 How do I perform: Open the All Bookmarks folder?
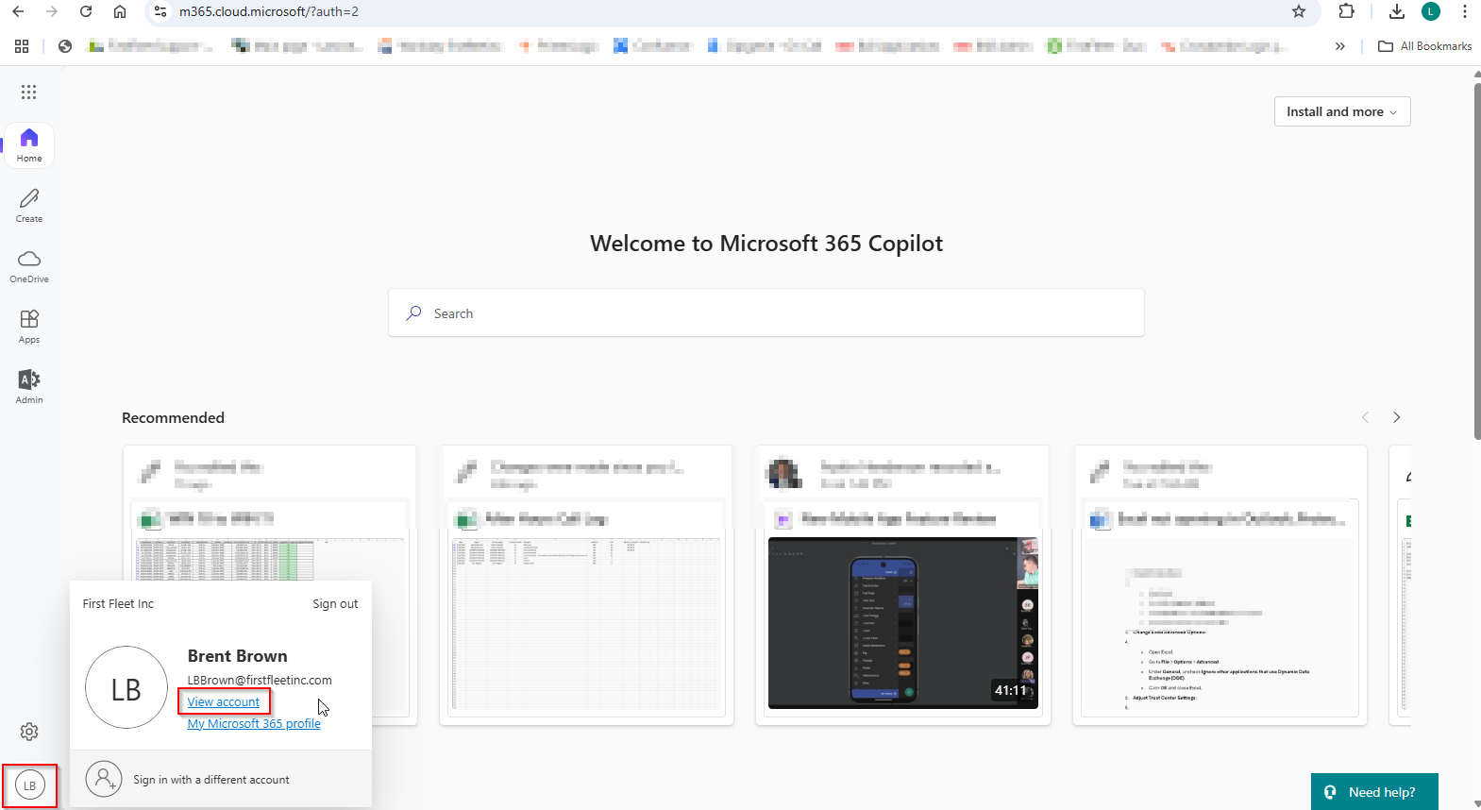(x=1425, y=45)
